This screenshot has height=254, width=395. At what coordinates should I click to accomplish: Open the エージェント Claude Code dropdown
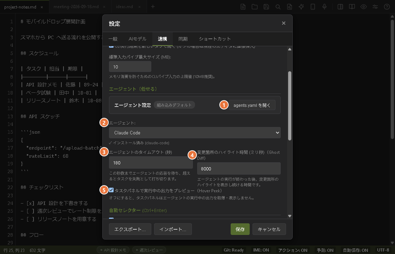tap(195, 133)
